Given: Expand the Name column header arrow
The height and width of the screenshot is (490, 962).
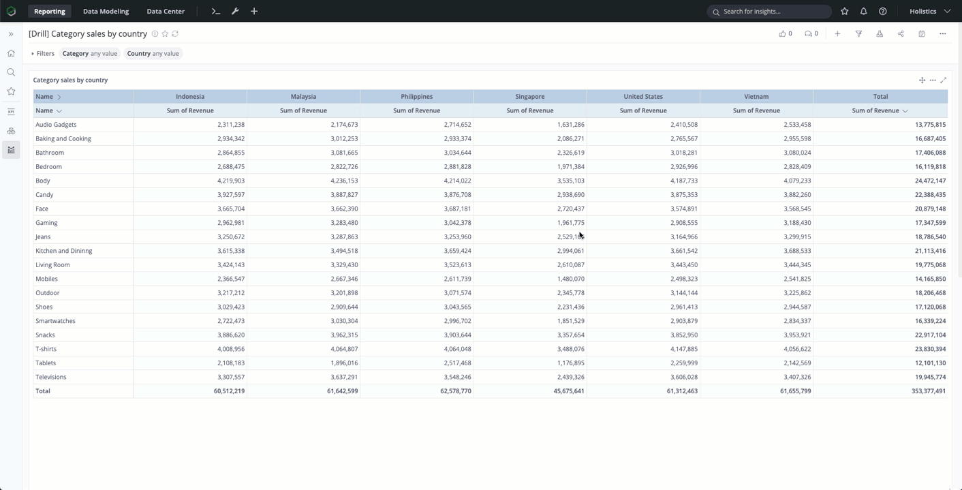Looking at the screenshot, I should coord(59,97).
